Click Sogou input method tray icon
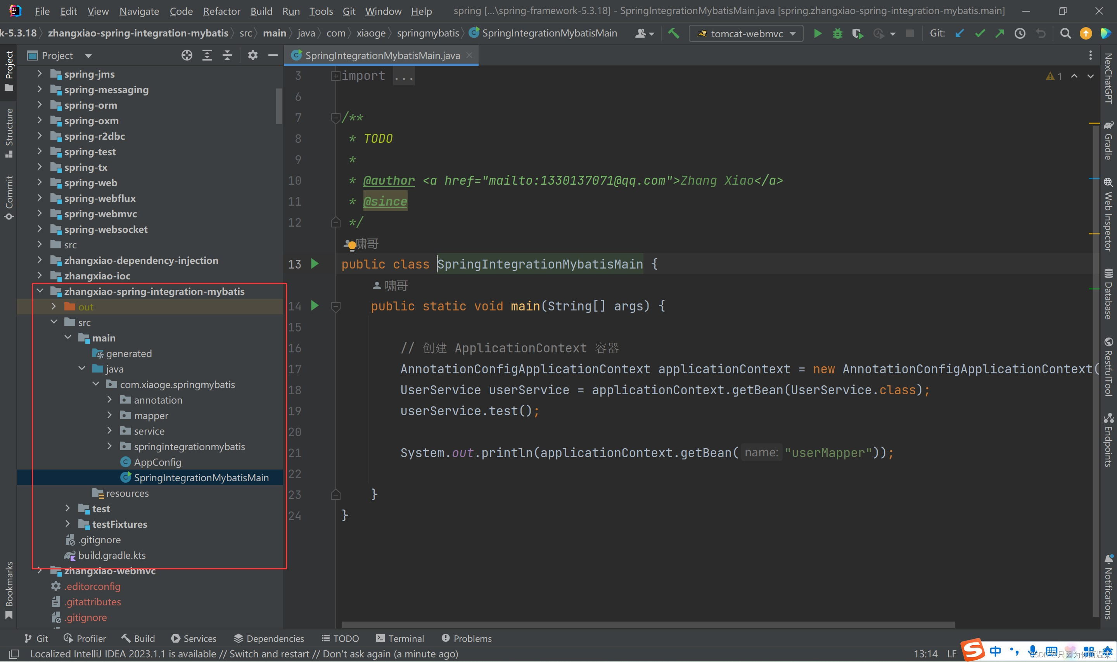The height and width of the screenshot is (662, 1117). click(x=973, y=650)
